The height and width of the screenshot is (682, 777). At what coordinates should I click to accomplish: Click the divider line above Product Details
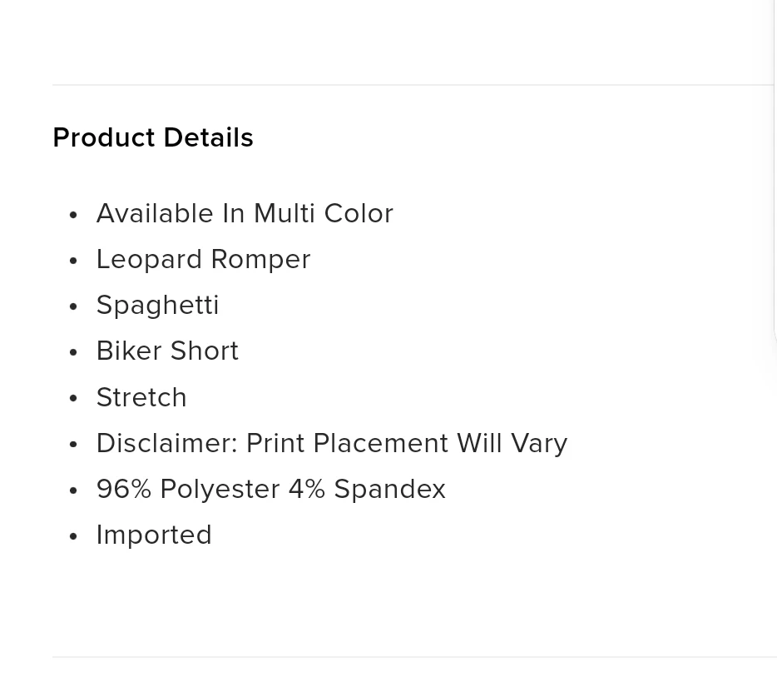[x=413, y=85]
